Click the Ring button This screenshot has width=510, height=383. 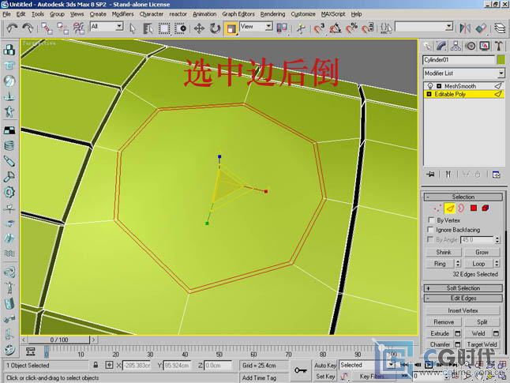(x=440, y=264)
